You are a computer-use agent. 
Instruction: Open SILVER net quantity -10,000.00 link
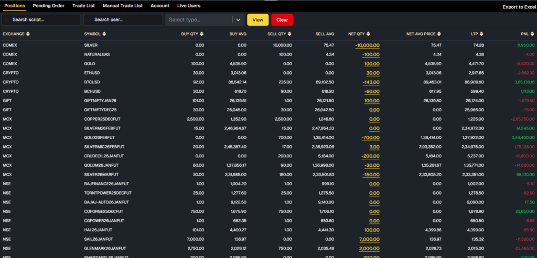(x=367, y=46)
